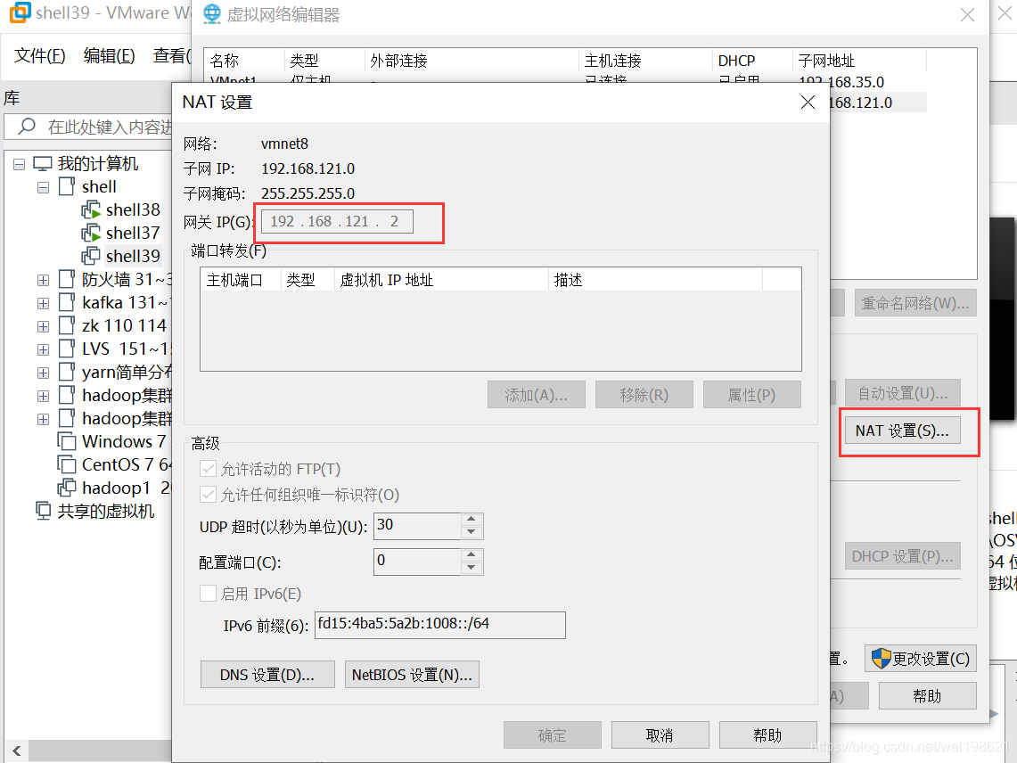
Task: Click the 配置端口 value field
Action: tap(418, 562)
